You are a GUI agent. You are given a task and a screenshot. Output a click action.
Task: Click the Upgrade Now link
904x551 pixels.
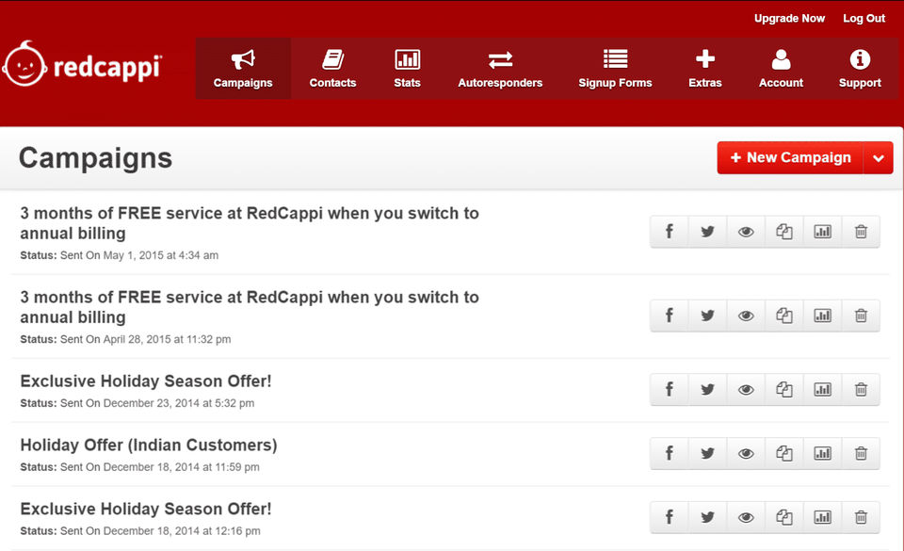click(789, 19)
